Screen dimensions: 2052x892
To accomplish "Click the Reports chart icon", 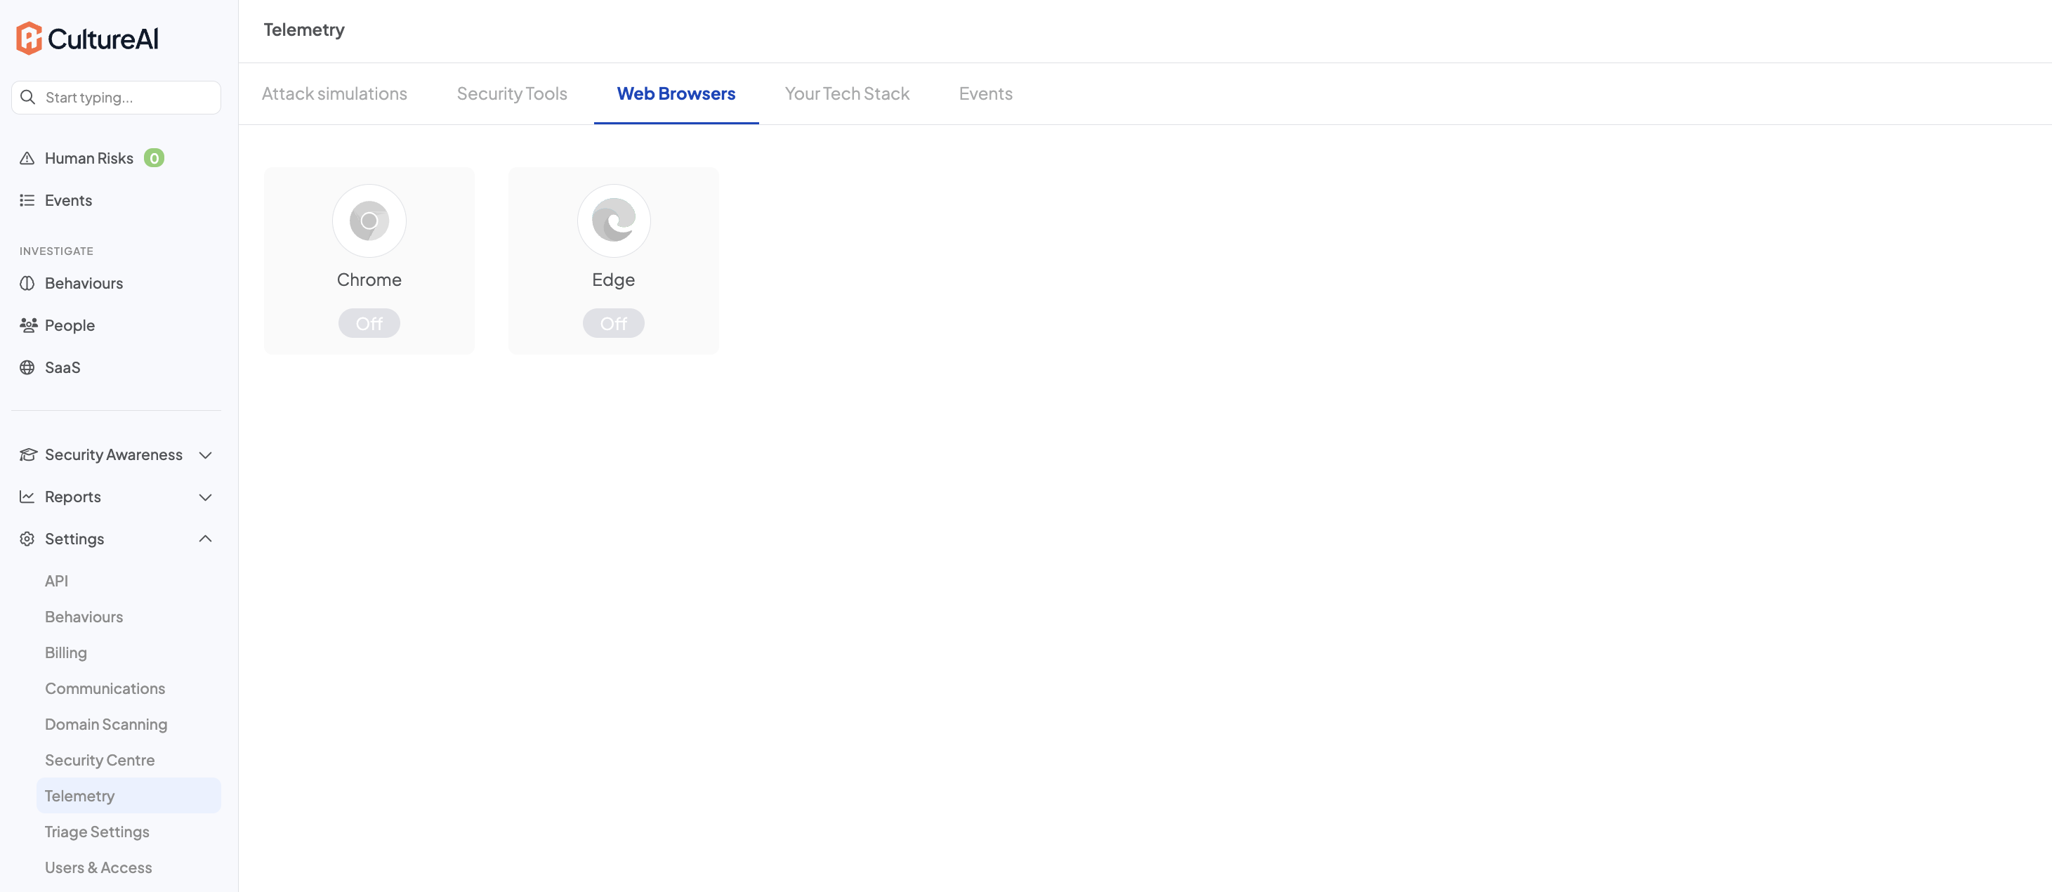I will [x=27, y=496].
